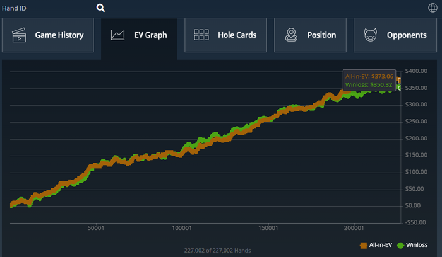Click the All-in-EV: $373.06 tooltip value
442x257 pixels.
click(369, 76)
